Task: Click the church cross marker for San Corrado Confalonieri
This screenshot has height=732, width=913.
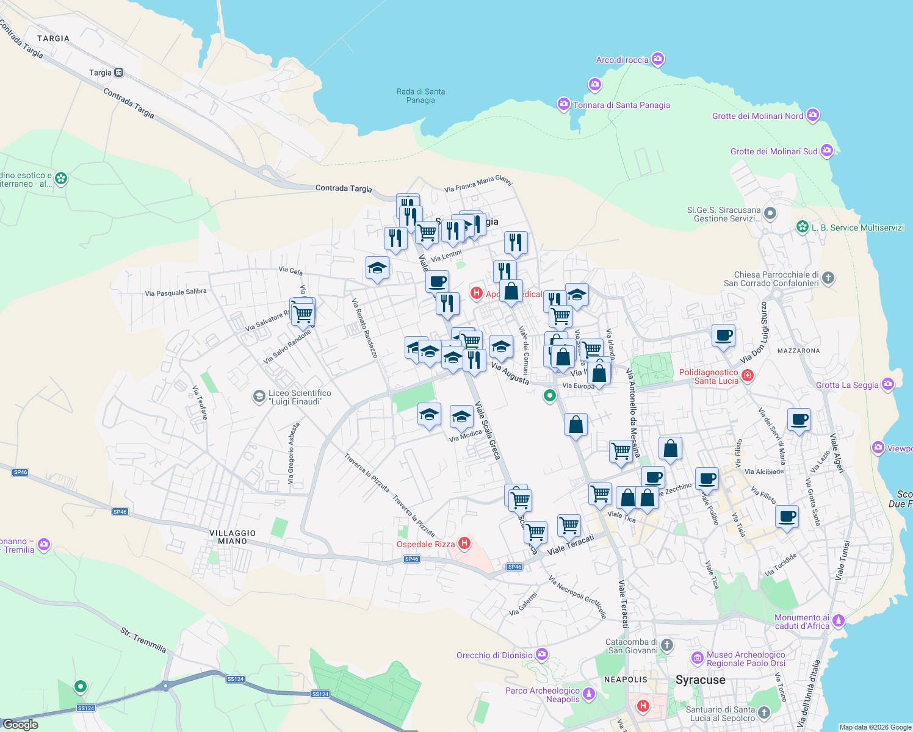Action: tap(828, 278)
